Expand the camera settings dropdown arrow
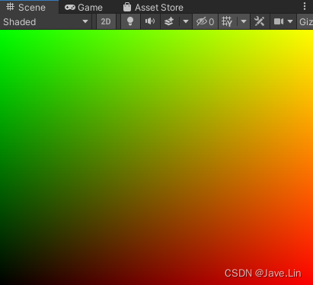This screenshot has height=285, width=313. pos(290,22)
